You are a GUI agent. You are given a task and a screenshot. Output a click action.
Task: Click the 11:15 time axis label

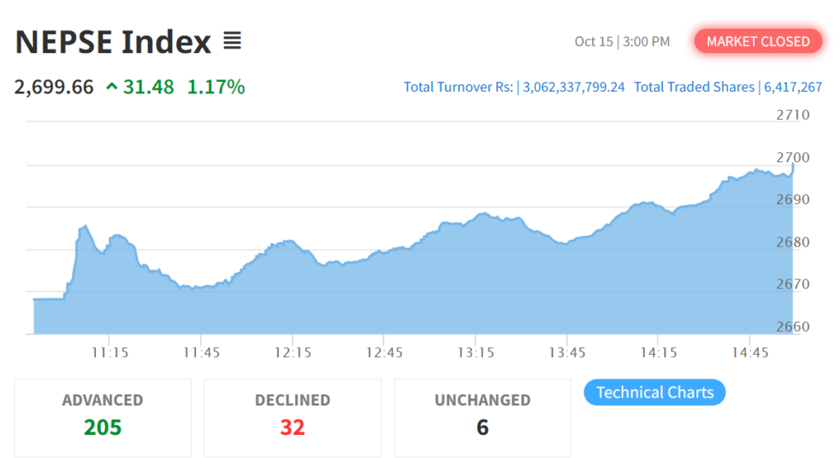(x=110, y=353)
